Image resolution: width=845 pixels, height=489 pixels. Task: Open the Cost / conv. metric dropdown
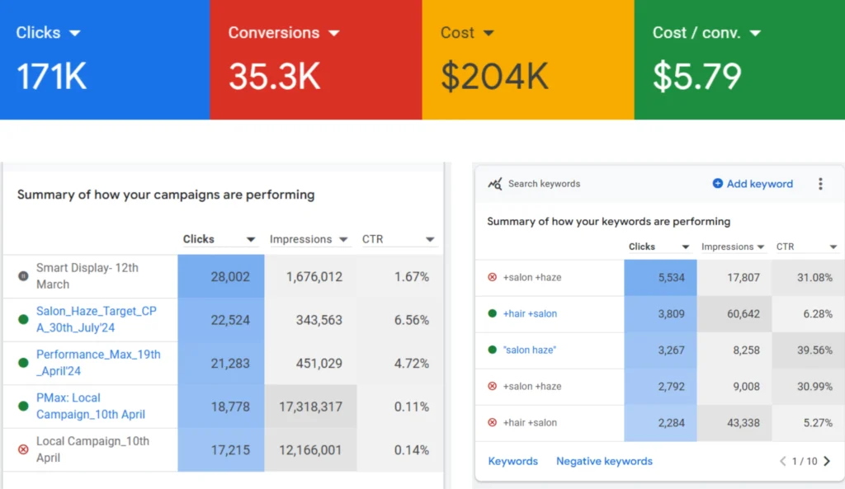755,33
